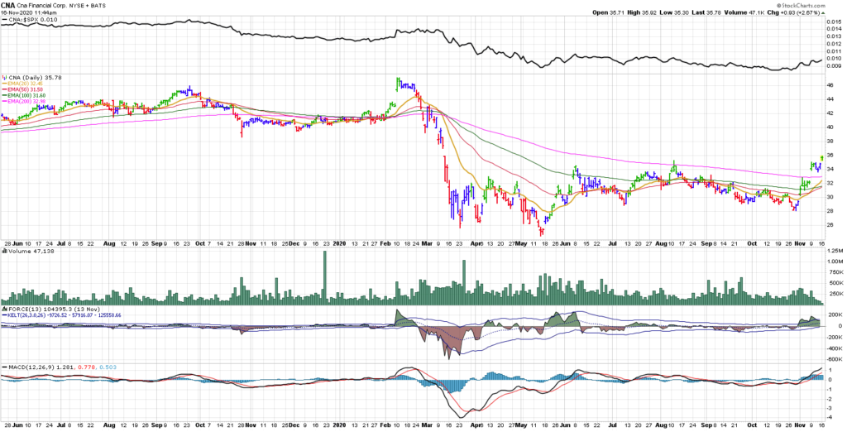Click the candlestick icon beside CNA (Daily)
Screen dimensions: 847x432
coord(4,78)
